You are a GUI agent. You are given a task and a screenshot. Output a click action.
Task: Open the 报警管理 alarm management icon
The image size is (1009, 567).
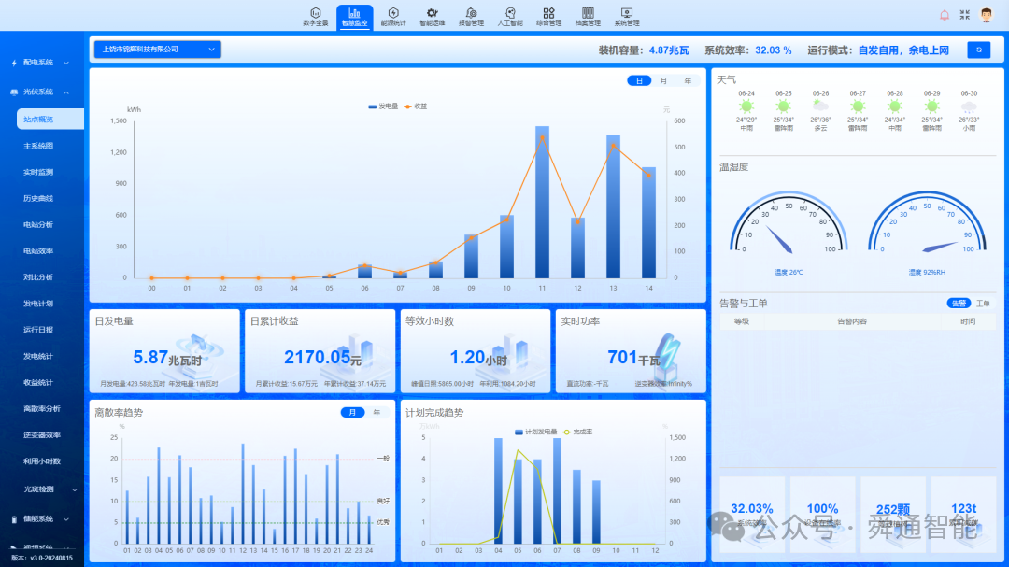[471, 13]
